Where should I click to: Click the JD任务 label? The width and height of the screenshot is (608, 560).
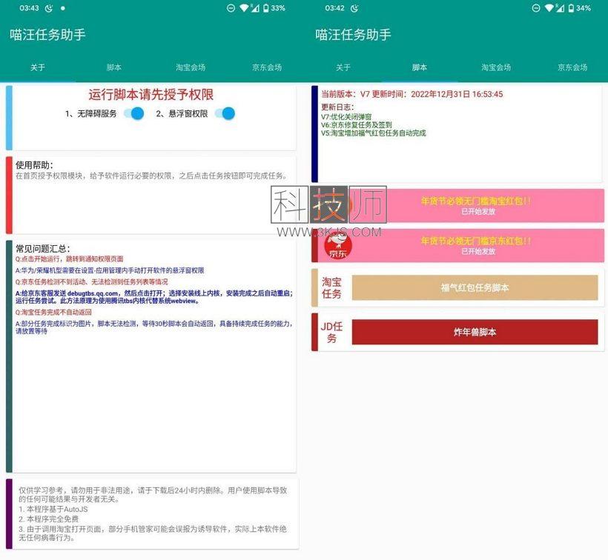pos(331,333)
